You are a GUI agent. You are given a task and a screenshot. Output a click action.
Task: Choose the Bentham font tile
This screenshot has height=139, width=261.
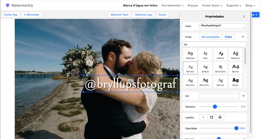point(190,81)
